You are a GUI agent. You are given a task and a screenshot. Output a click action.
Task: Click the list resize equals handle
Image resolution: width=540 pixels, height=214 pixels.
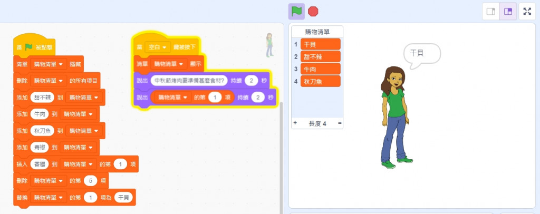coord(340,123)
